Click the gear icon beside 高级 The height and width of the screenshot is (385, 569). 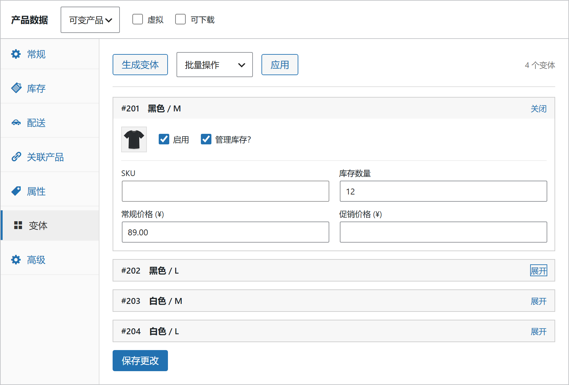click(x=16, y=260)
